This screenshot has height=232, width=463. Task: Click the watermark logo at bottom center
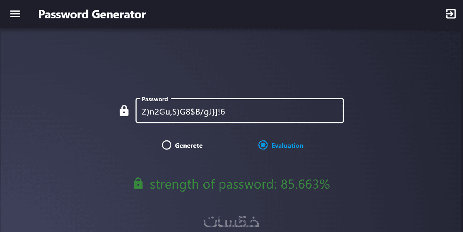pyautogui.click(x=231, y=222)
